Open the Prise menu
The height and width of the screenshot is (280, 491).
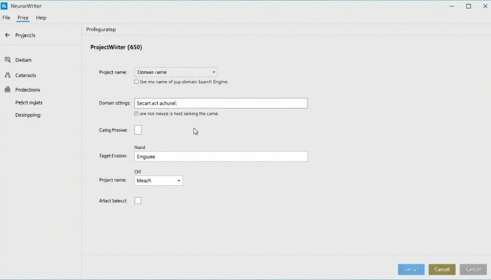click(x=22, y=18)
